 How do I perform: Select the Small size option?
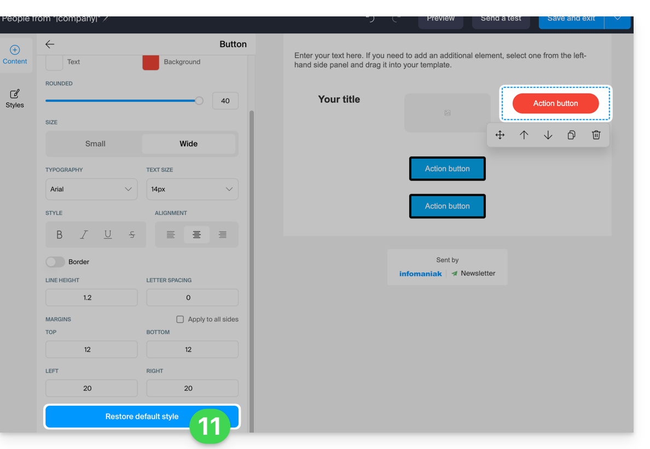point(95,144)
